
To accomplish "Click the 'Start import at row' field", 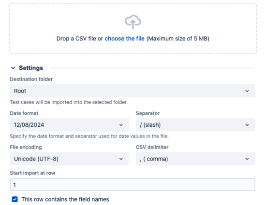I will pos(133,185).
